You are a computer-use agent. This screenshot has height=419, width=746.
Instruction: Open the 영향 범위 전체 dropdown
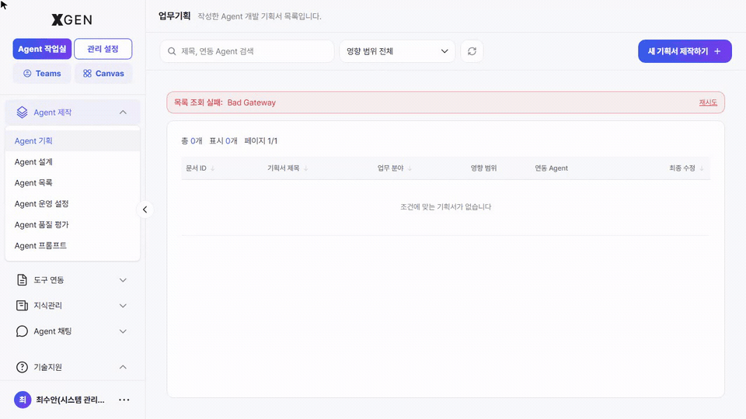click(397, 51)
